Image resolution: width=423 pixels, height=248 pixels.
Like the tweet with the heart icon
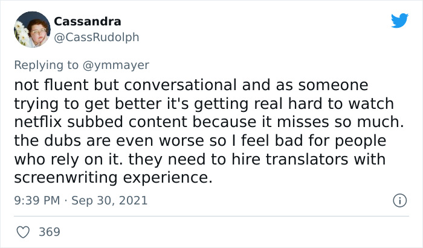click(x=23, y=232)
